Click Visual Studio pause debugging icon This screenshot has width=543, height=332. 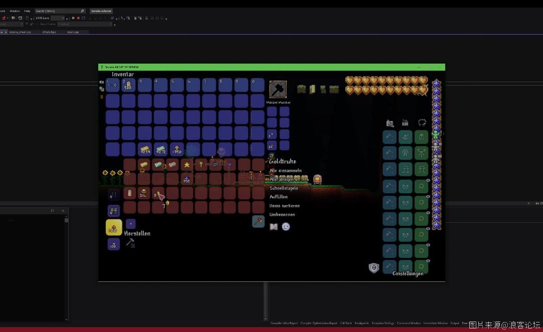[x=73, y=18]
